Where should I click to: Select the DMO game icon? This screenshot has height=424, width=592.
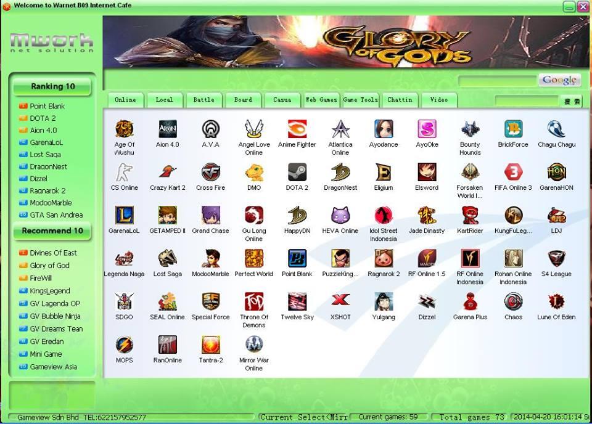[253, 173]
